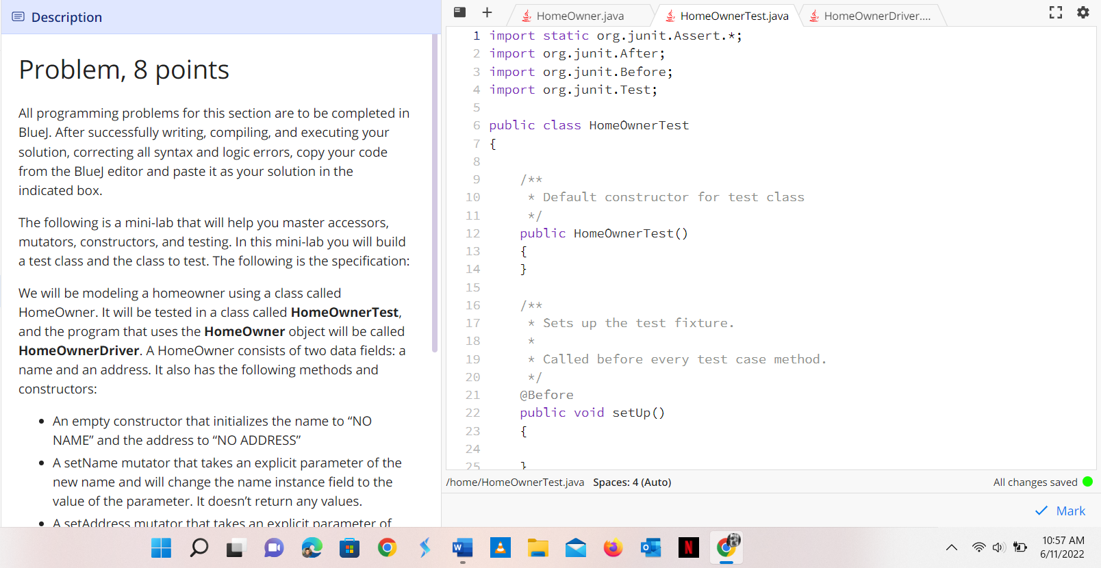Launch VLC media player from the taskbar

click(501, 548)
